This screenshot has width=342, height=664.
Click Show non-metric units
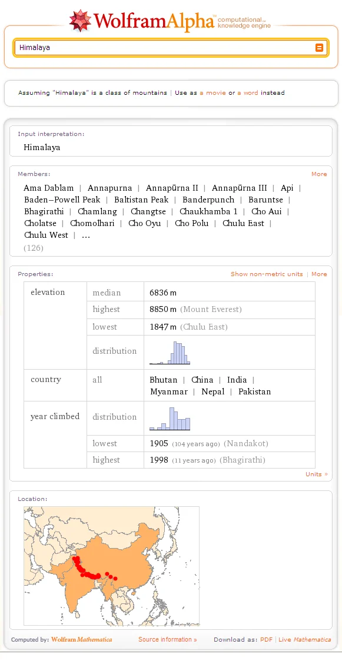pyautogui.click(x=267, y=274)
